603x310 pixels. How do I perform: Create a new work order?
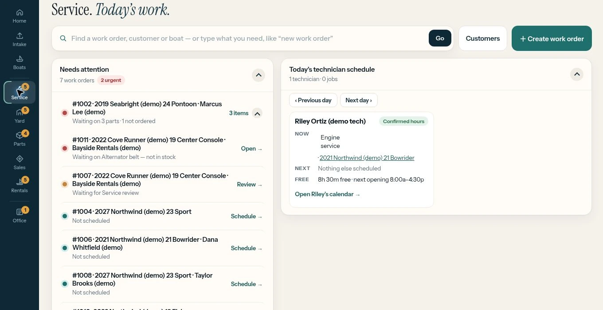(552, 39)
